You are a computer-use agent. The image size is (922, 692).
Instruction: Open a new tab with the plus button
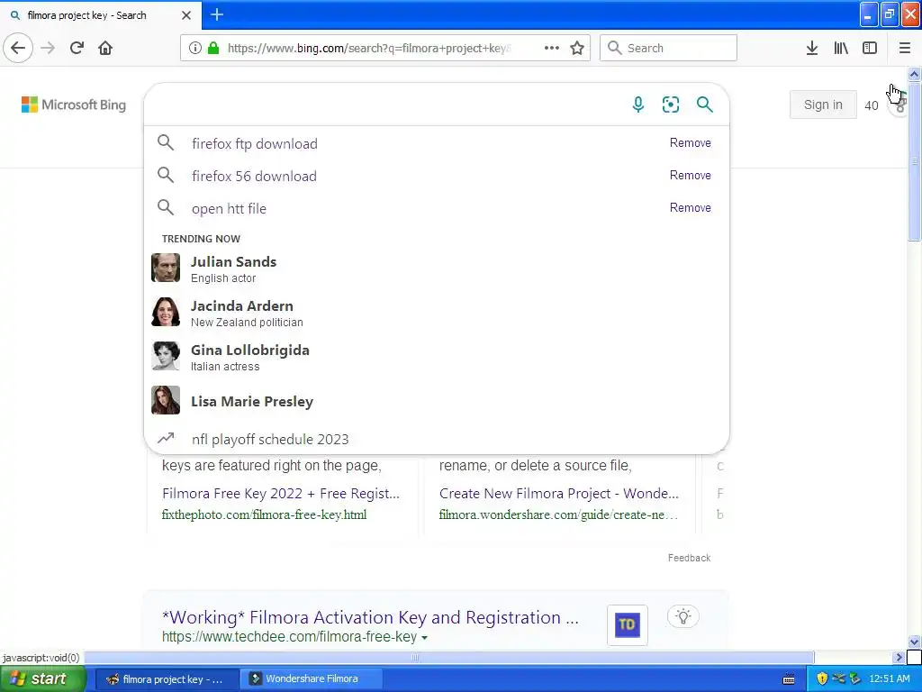click(x=217, y=14)
